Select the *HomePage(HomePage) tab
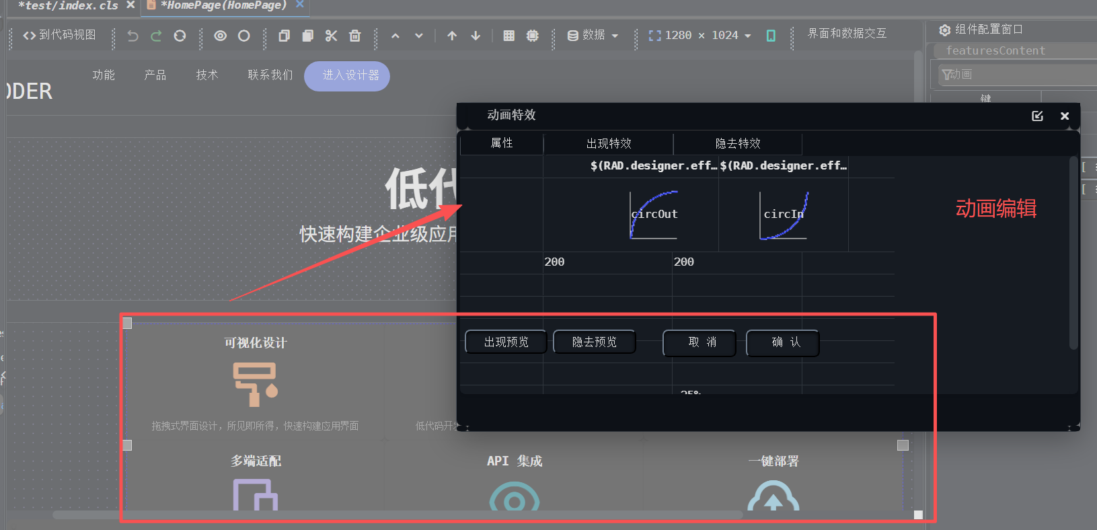This screenshot has width=1097, height=530. pos(223,5)
